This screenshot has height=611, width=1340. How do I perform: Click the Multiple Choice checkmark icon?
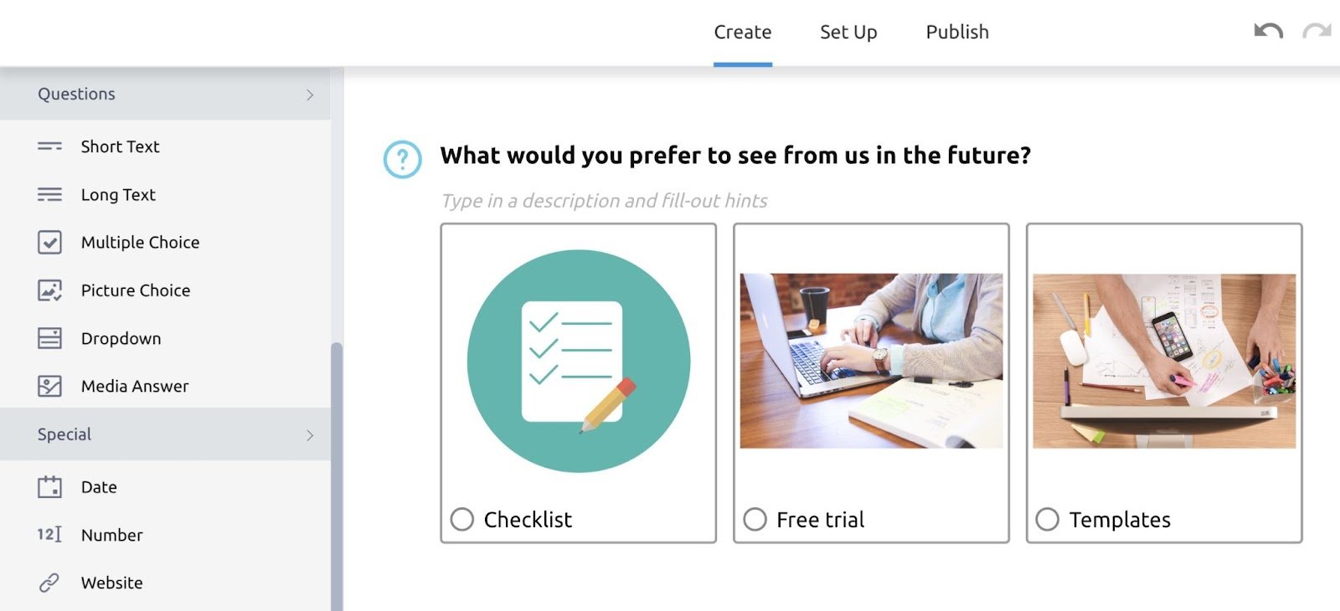pyautogui.click(x=49, y=242)
